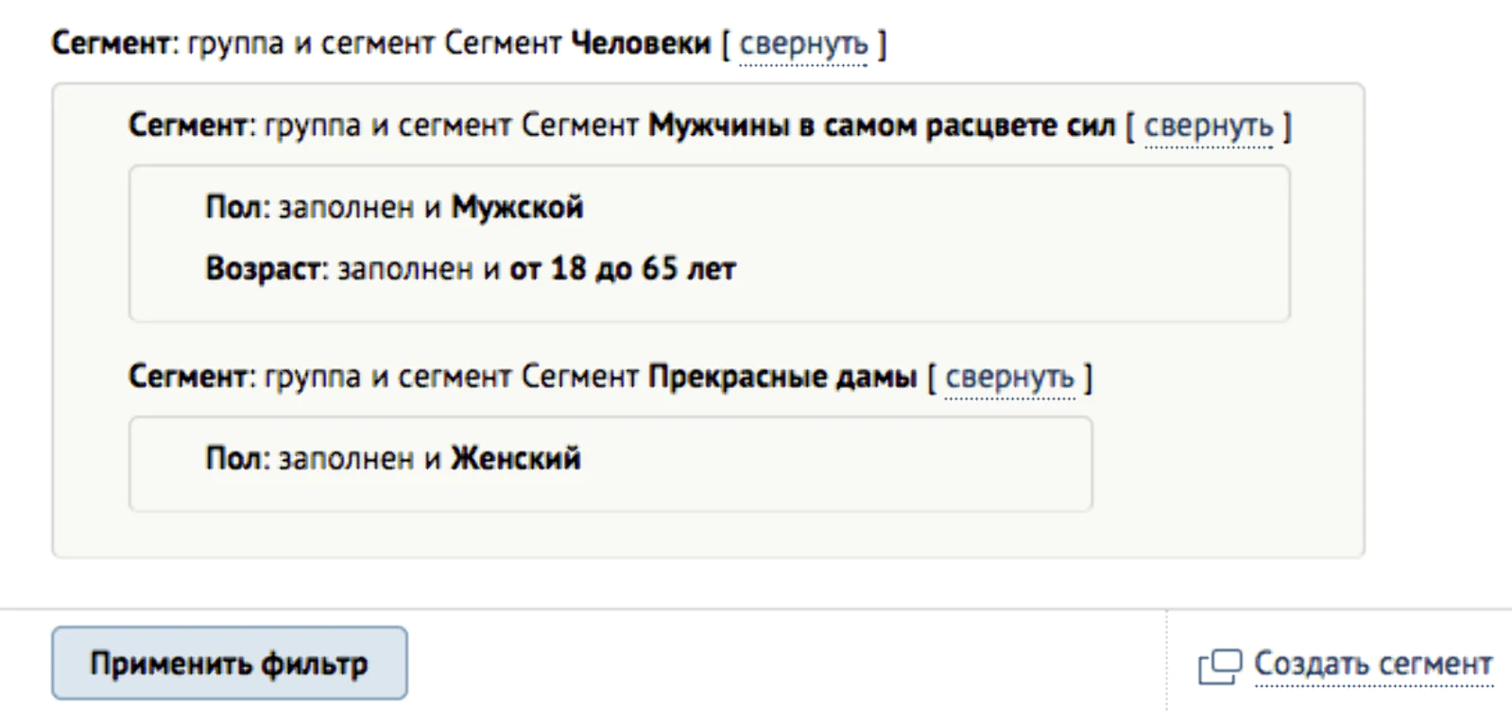Collapse the Прекрасные дамы segment

(x=1009, y=378)
